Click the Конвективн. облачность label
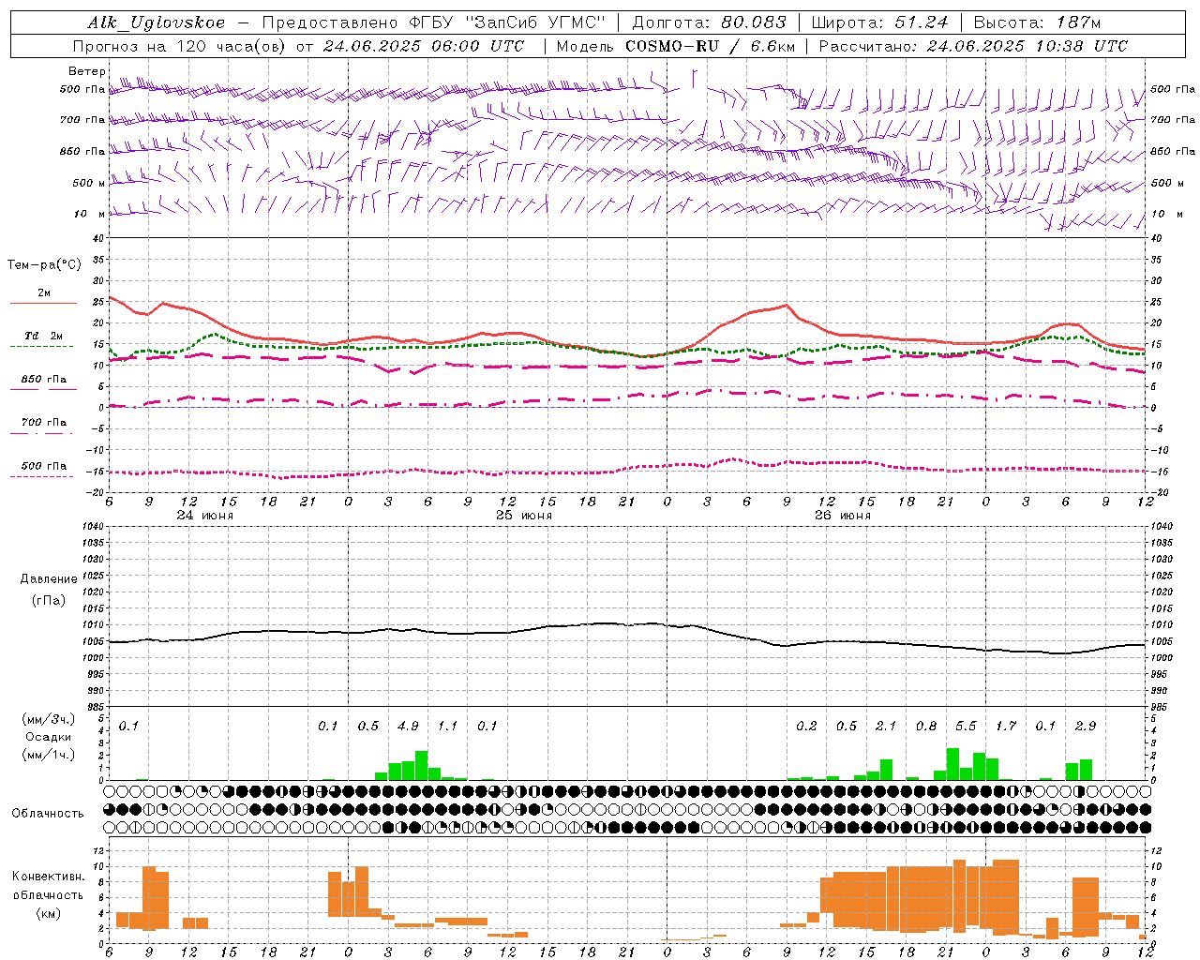Image resolution: width=1200 pixels, height=960 pixels. pos(48,886)
